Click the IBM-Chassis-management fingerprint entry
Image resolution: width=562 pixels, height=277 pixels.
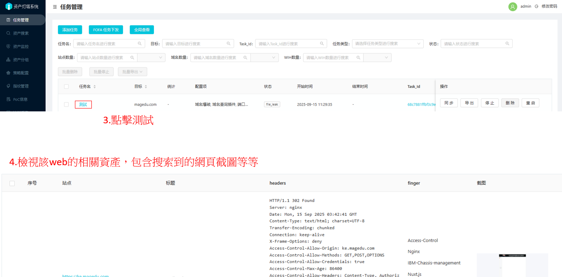pos(434,263)
